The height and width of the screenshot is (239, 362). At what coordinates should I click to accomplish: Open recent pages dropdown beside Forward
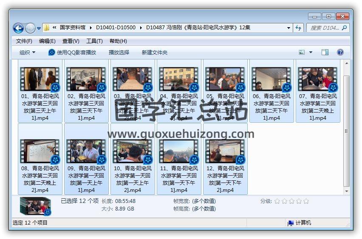(39, 28)
